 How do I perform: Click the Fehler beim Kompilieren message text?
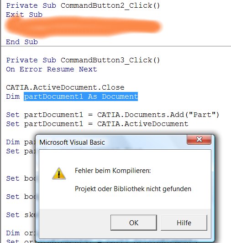click(x=113, y=171)
